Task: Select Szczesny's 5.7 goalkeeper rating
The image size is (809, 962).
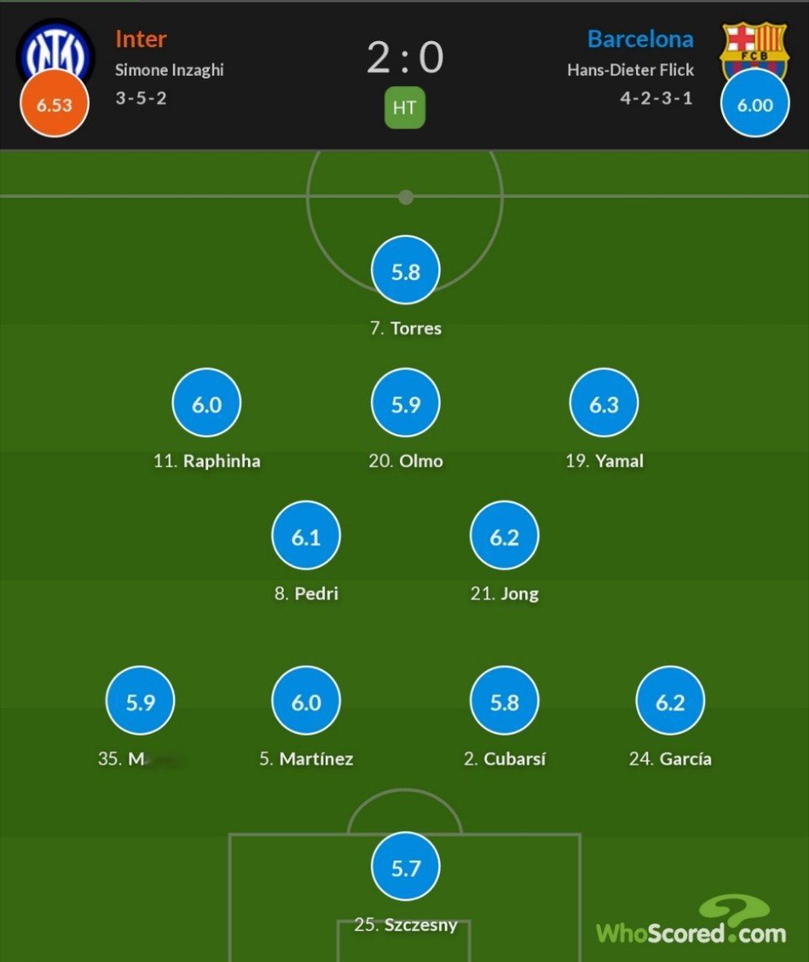Action: (x=405, y=867)
